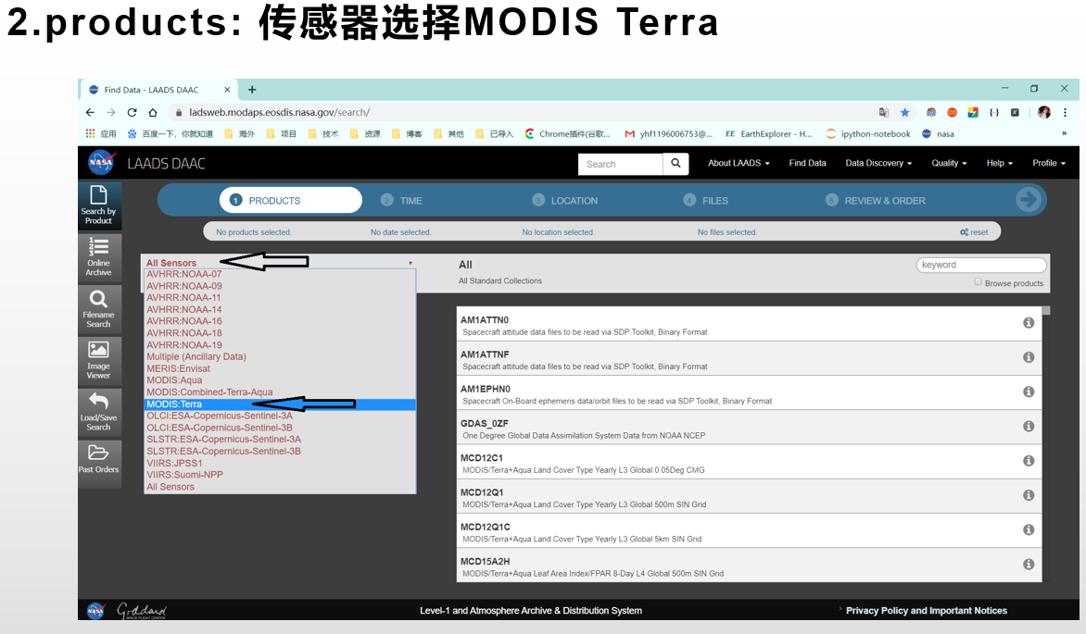Screen dimensions: 1086x634
Task: Open the Load/Save Search tool
Action: (99, 412)
